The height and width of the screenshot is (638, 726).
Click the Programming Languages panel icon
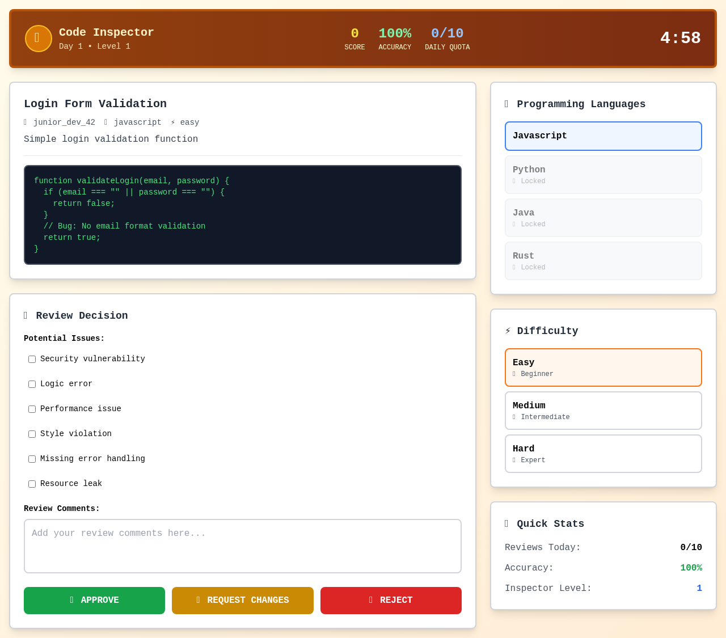point(506,104)
